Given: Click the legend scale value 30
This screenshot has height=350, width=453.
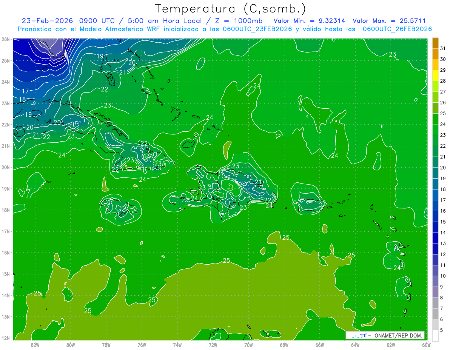Looking at the screenshot, I should tap(443, 59).
